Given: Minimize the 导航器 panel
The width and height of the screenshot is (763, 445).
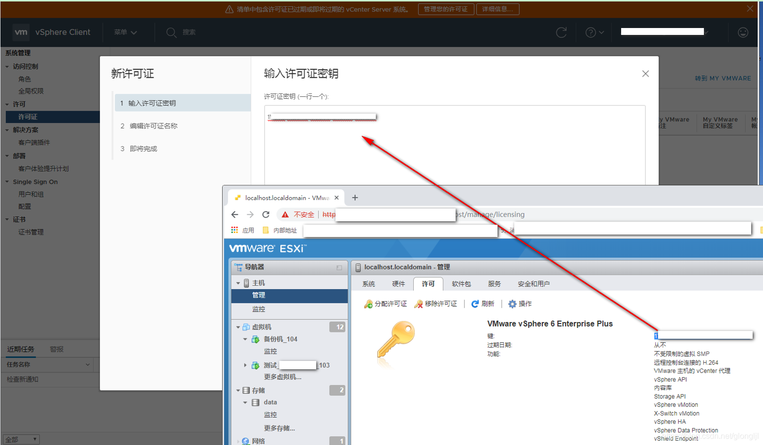Looking at the screenshot, I should tap(339, 267).
